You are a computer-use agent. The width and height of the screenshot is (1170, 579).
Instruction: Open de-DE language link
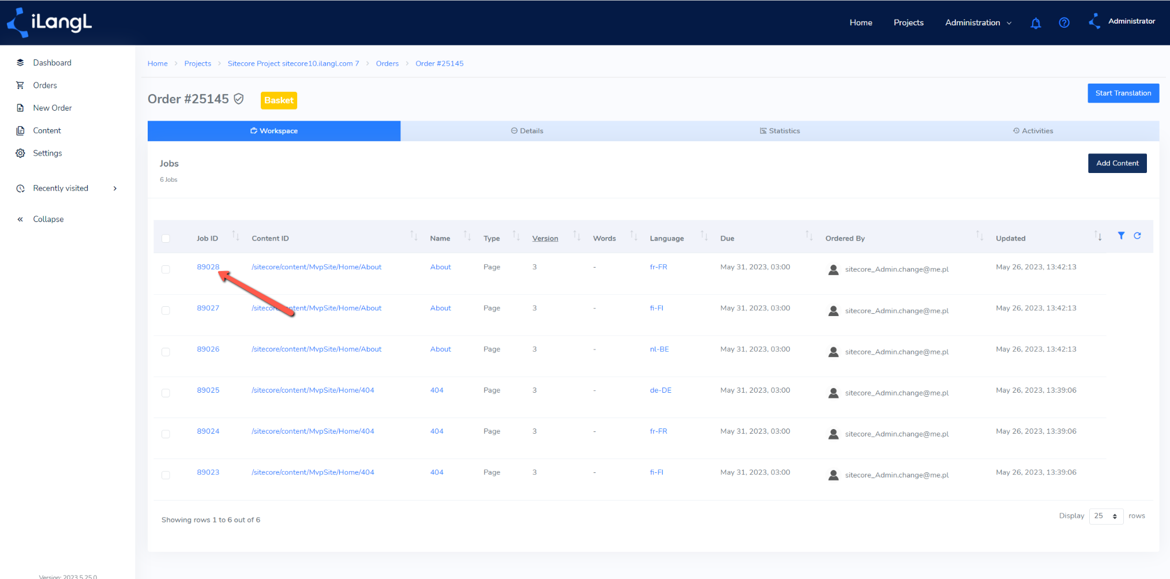click(661, 390)
